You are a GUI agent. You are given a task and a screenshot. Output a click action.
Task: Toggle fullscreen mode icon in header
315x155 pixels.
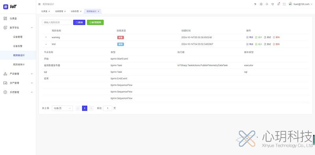(x=284, y=4)
